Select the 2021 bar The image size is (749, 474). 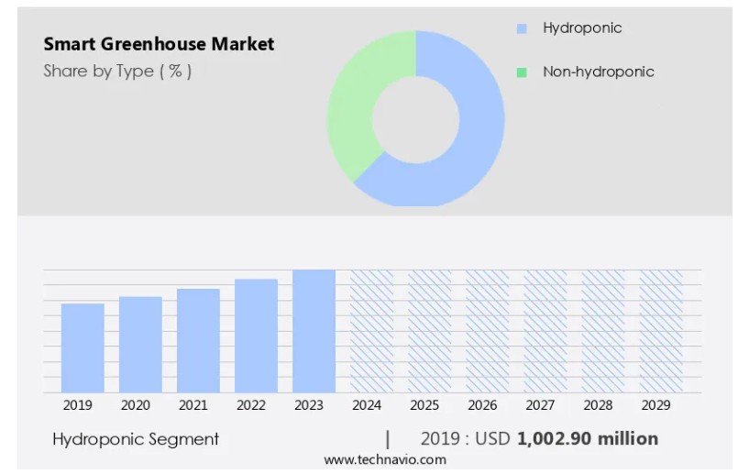click(x=198, y=340)
